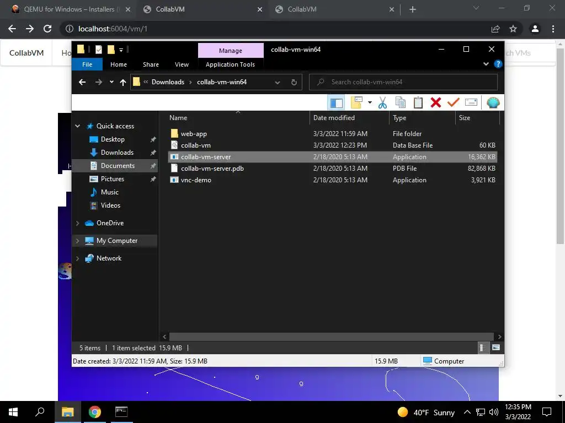
Task: Go back in Explorer navigation
Action: click(x=82, y=82)
